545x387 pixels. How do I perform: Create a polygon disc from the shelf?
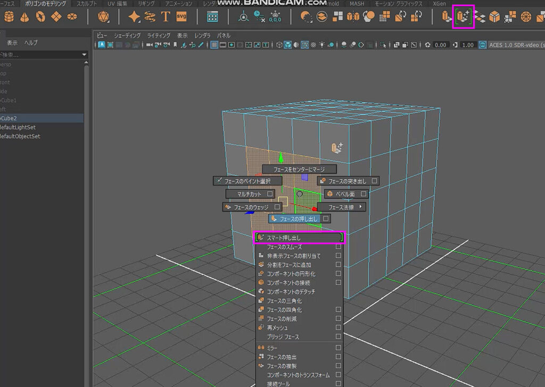tap(72, 16)
